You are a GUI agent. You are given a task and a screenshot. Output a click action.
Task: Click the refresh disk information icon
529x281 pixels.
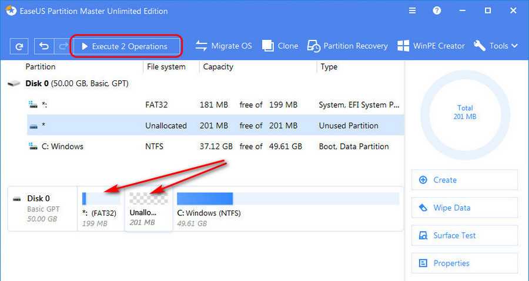[x=19, y=46]
